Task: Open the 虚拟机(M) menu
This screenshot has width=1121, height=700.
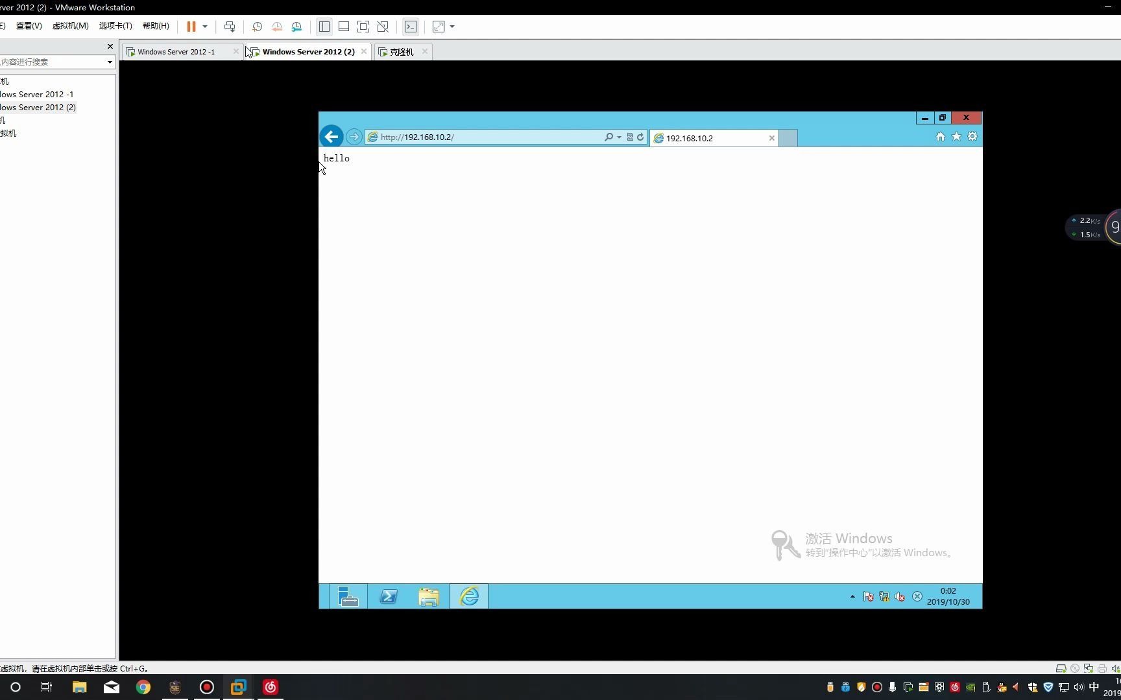Action: [x=70, y=25]
